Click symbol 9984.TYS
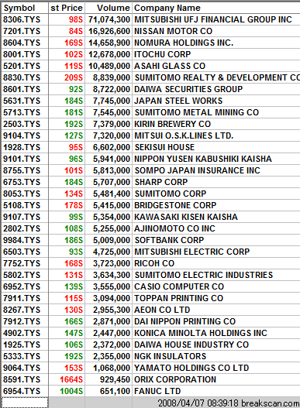This screenshot has height=408, width=300. pyautogui.click(x=22, y=240)
